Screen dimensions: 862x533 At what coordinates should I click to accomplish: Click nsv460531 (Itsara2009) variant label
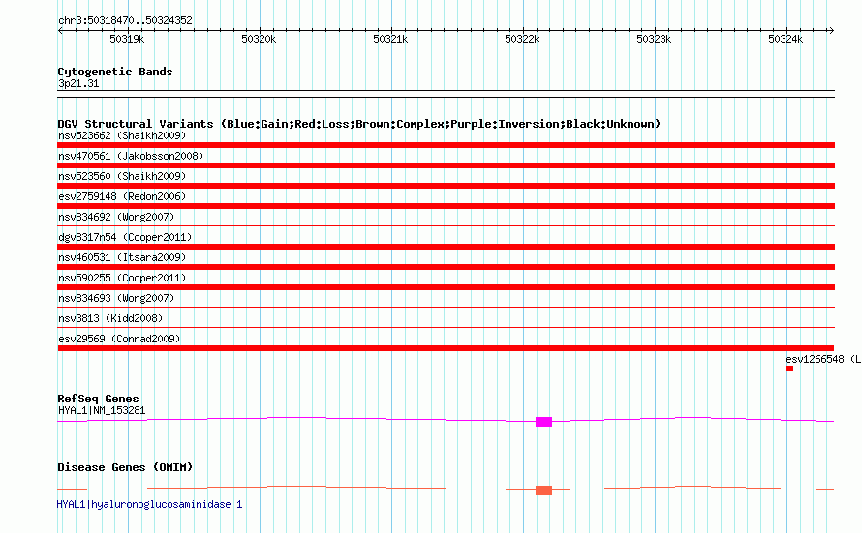pyautogui.click(x=122, y=257)
